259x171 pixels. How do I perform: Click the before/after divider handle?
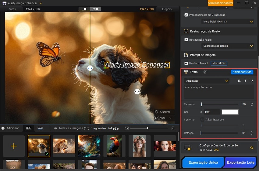point(90,68)
